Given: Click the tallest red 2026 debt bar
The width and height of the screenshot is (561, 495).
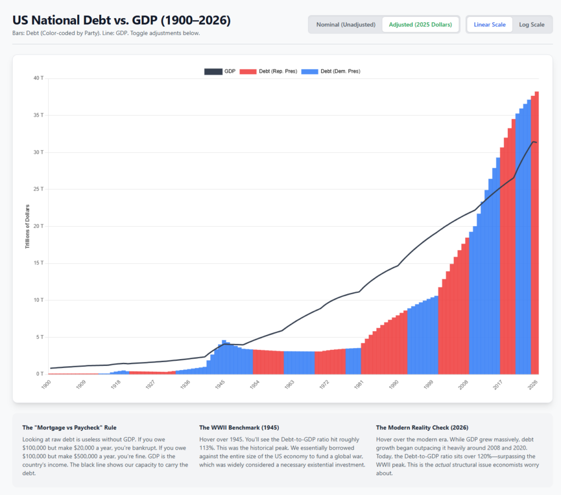Looking at the screenshot, I should (x=537, y=233).
